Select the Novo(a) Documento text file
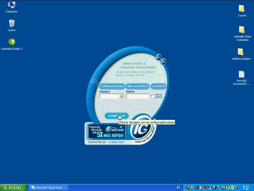The image size is (254, 191). pos(241,78)
